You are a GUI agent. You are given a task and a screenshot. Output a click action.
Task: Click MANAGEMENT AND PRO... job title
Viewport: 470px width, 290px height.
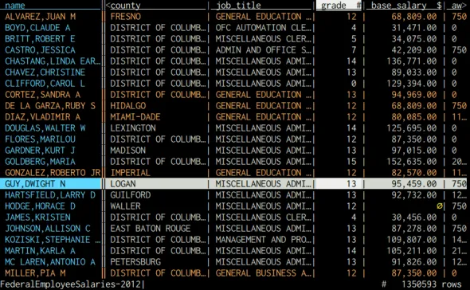263,240
